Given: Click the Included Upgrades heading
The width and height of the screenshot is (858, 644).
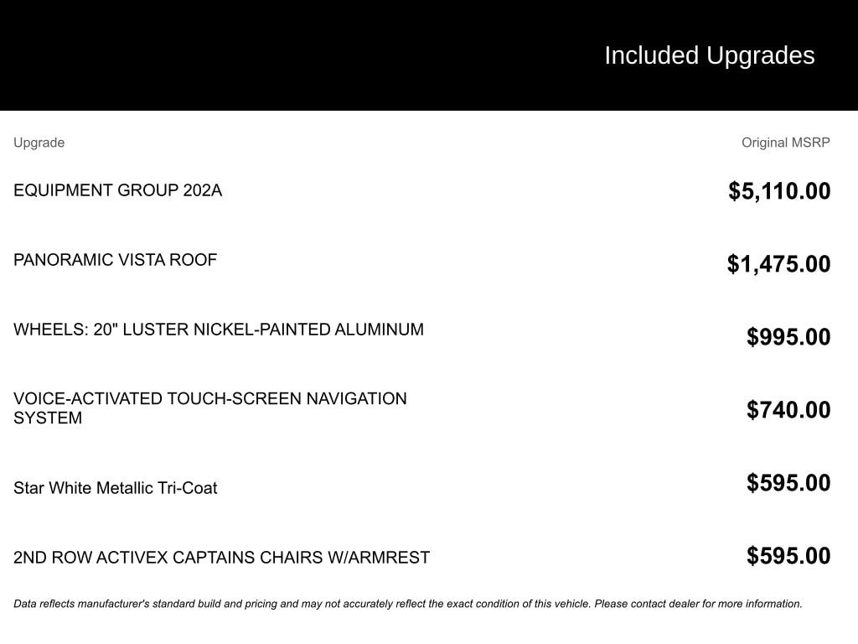Looking at the screenshot, I should 709,55.
